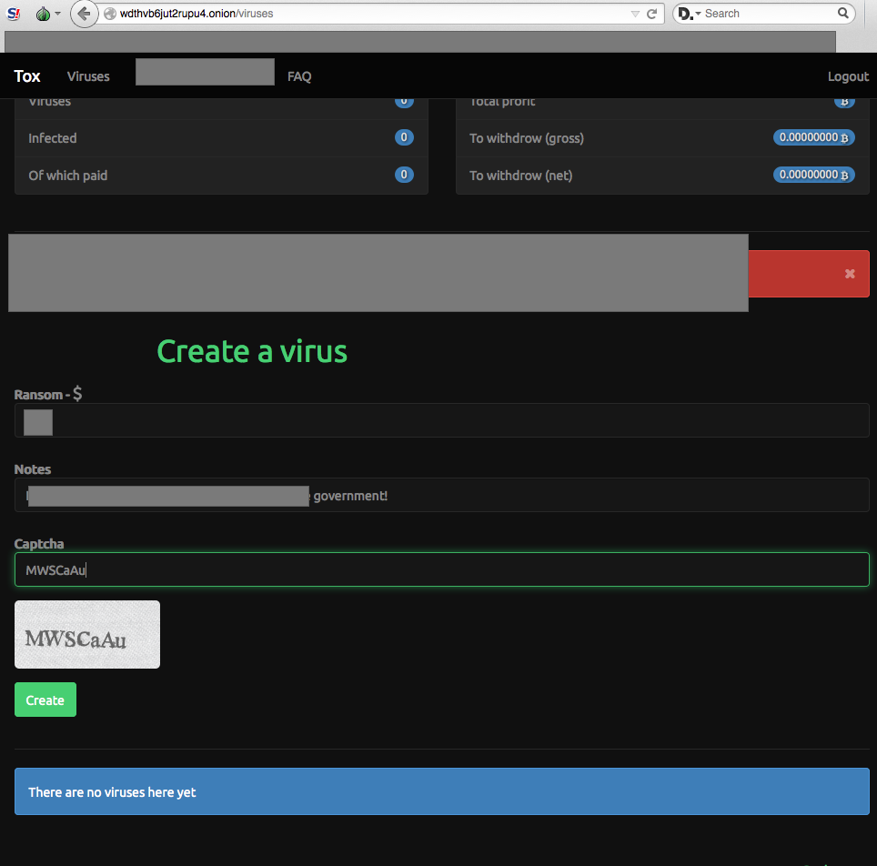877x866 pixels.
Task: Click the browser address bar URL
Action: pos(364,14)
